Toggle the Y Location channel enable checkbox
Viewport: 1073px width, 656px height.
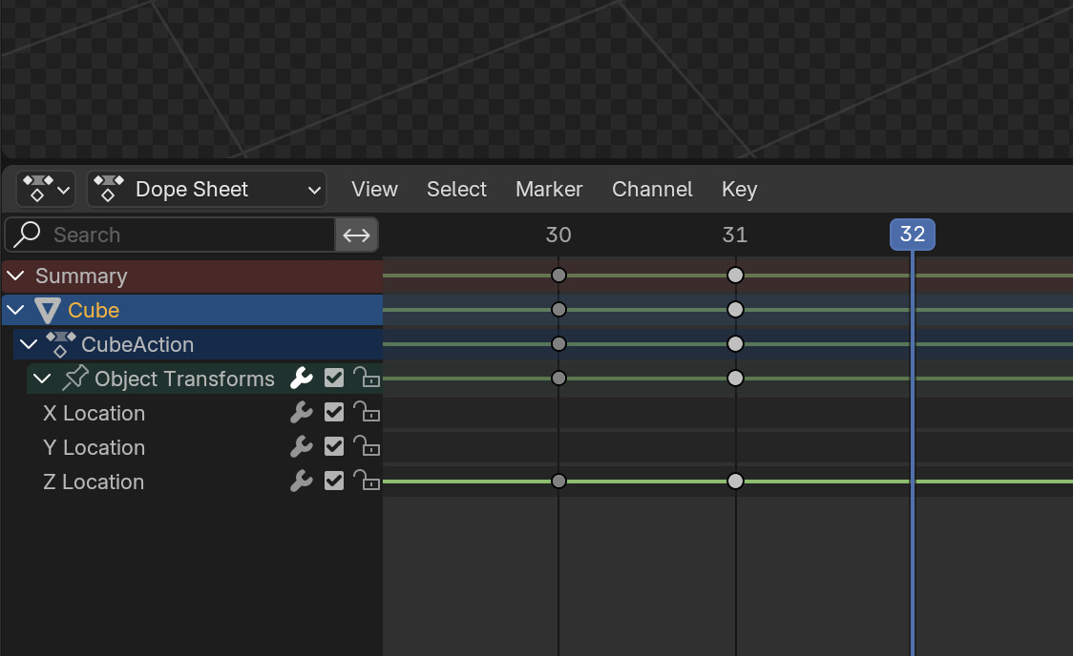[333, 446]
